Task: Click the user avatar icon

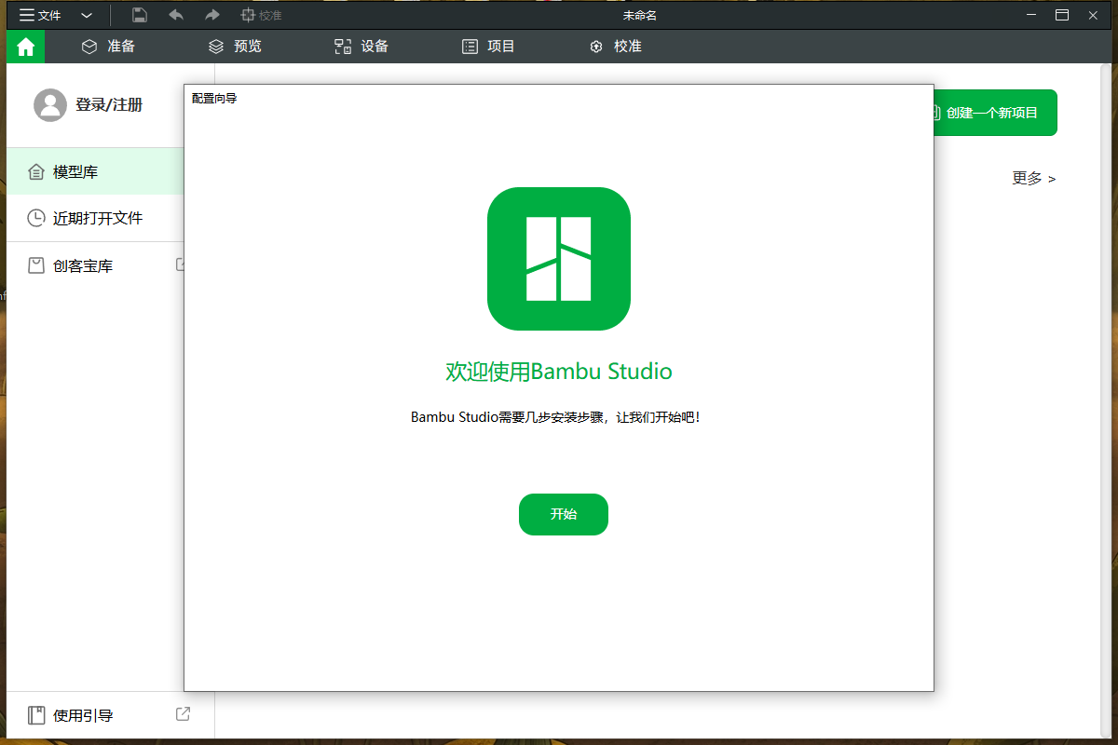Action: (50, 105)
